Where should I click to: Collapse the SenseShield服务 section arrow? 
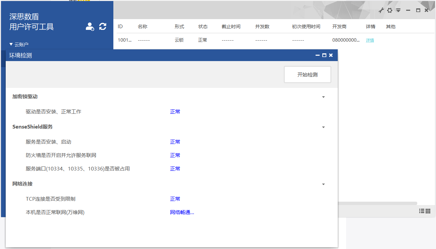pyautogui.click(x=323, y=127)
